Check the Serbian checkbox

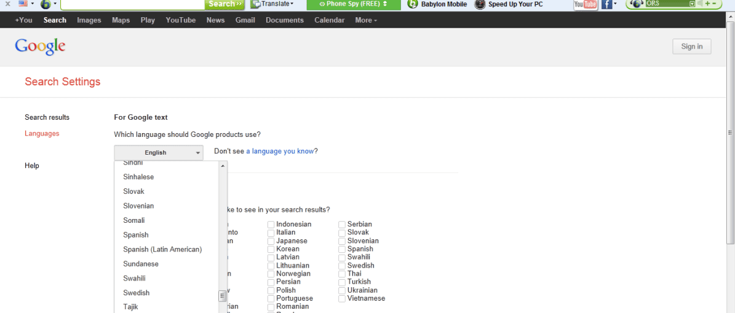342,225
